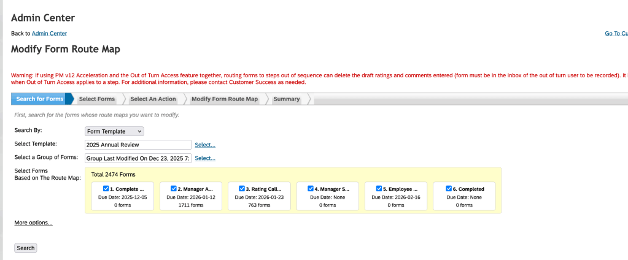
Task: Expand More options link
Action: [33, 223]
